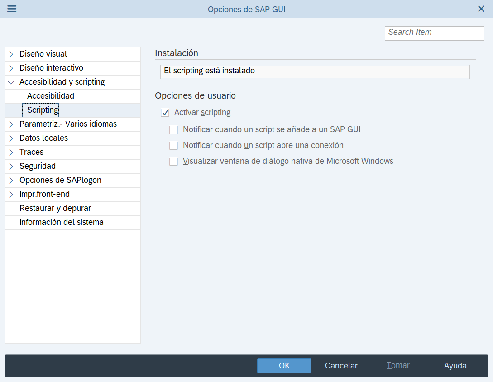This screenshot has width=493, height=382.
Task: Select Traces label in tree
Action: pyautogui.click(x=31, y=152)
